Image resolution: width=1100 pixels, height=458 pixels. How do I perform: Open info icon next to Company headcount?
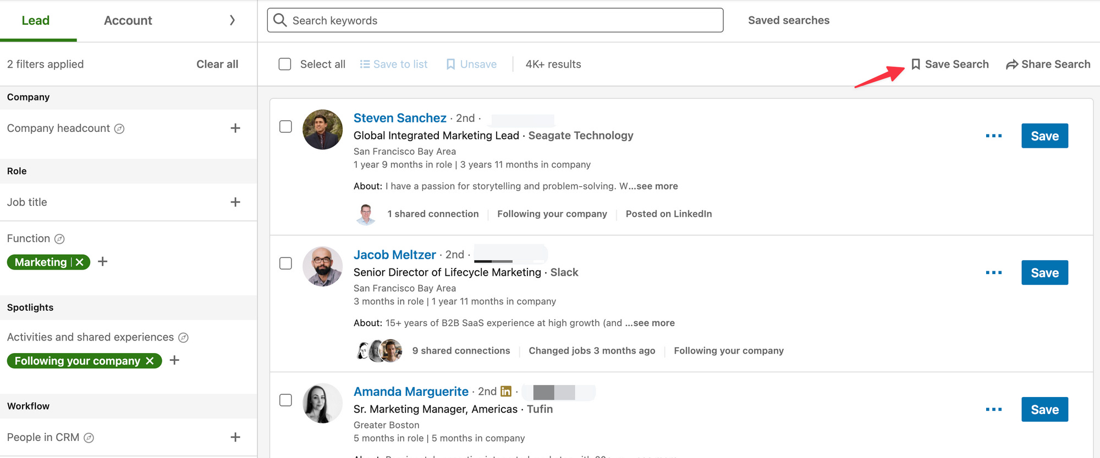(119, 129)
